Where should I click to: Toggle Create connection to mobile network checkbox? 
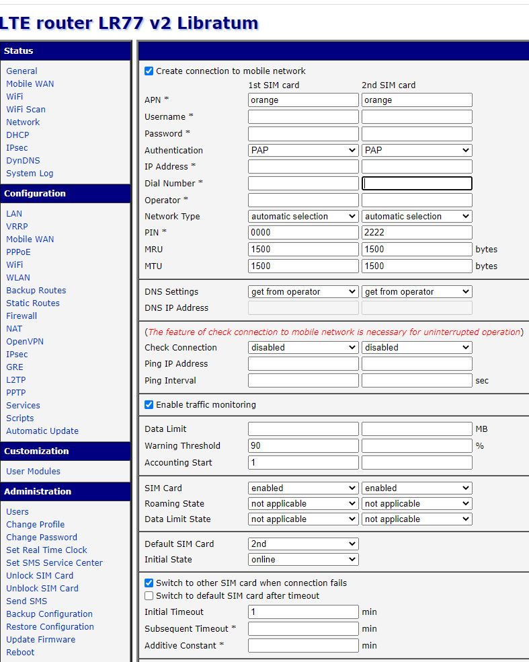tap(149, 71)
